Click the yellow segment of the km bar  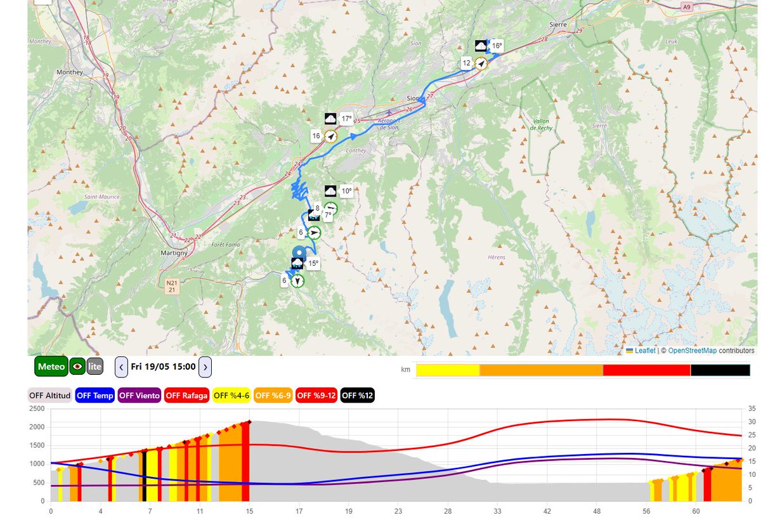coord(448,370)
